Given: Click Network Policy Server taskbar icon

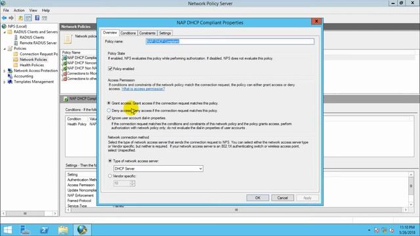Looking at the screenshot, I should point(82,230).
